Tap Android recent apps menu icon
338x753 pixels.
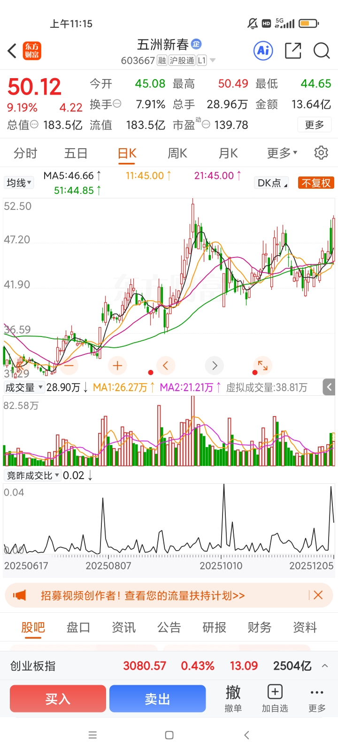92,735
